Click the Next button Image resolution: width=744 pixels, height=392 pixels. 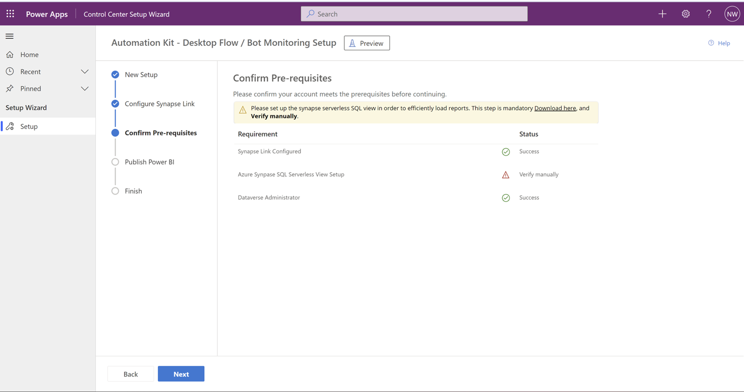(181, 374)
